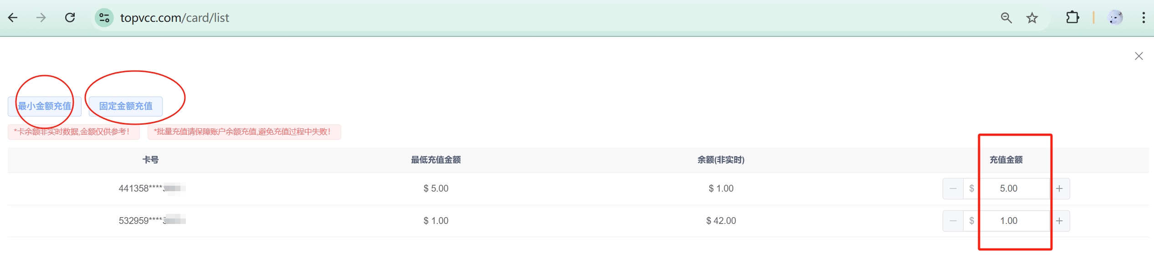The image size is (1154, 269).
Task: Click the address bar URL topvcc.com/card/list
Action: pos(174,18)
